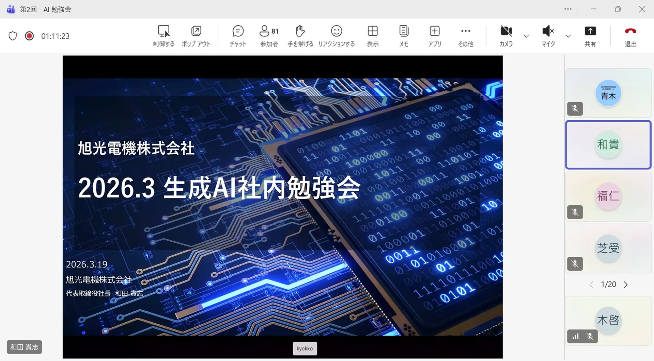Image resolution: width=654 pixels, height=361 pixels.
Task: Go to next participant page
Action: [x=625, y=285]
